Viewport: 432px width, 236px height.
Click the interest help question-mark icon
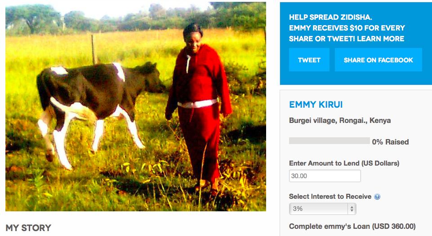pyautogui.click(x=377, y=197)
